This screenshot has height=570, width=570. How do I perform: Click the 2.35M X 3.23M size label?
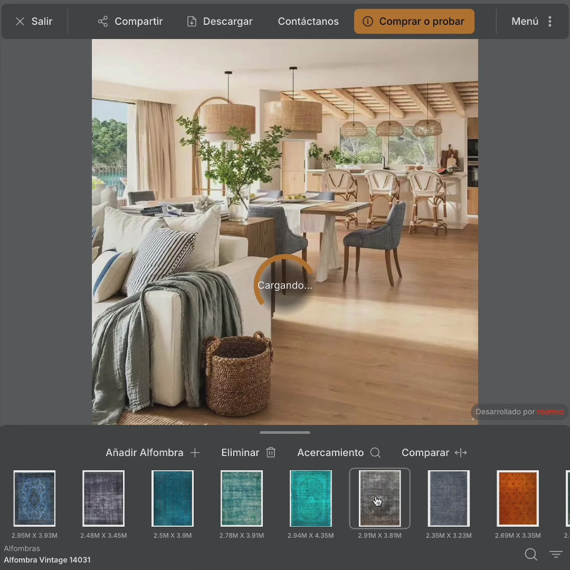coord(449,536)
